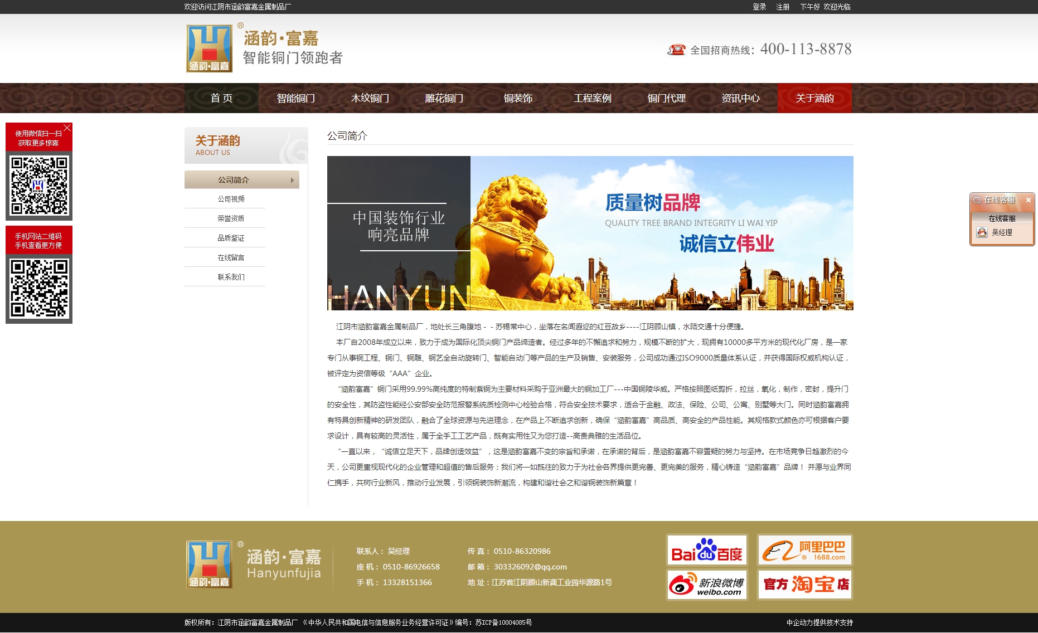This screenshot has width=1038, height=633.
Task: Click the golden lion company banner image
Action: [x=590, y=233]
